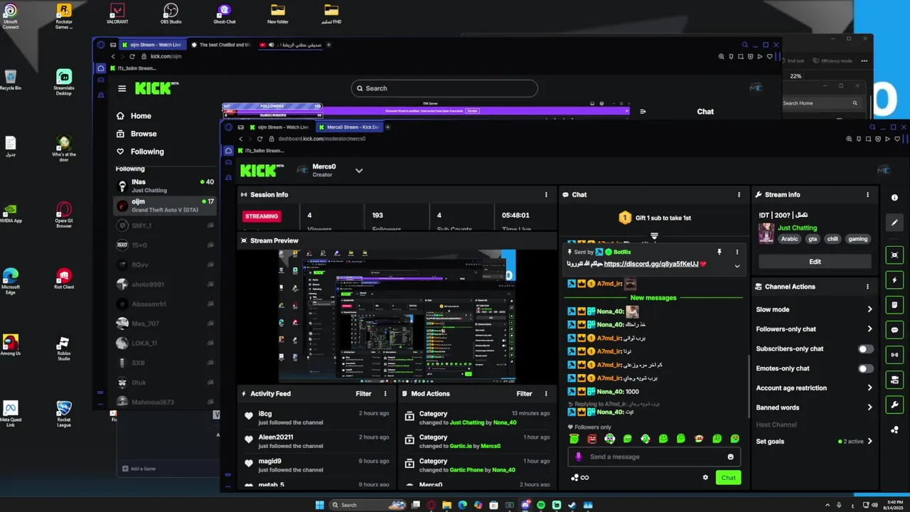Screen dimensions: 910x512
Task: Click the three-dots cluster icon at rail bottom
Action: click(x=894, y=430)
